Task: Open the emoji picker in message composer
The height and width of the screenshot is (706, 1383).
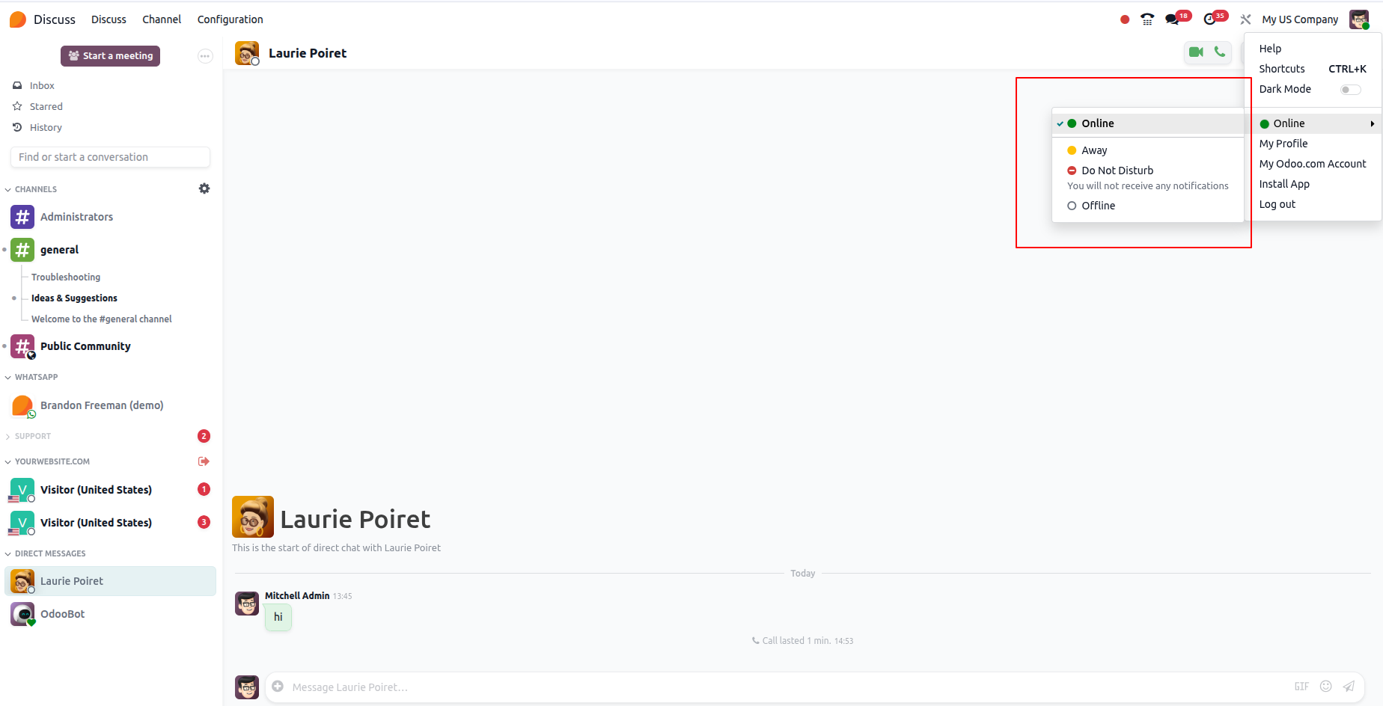Action: point(1326,687)
